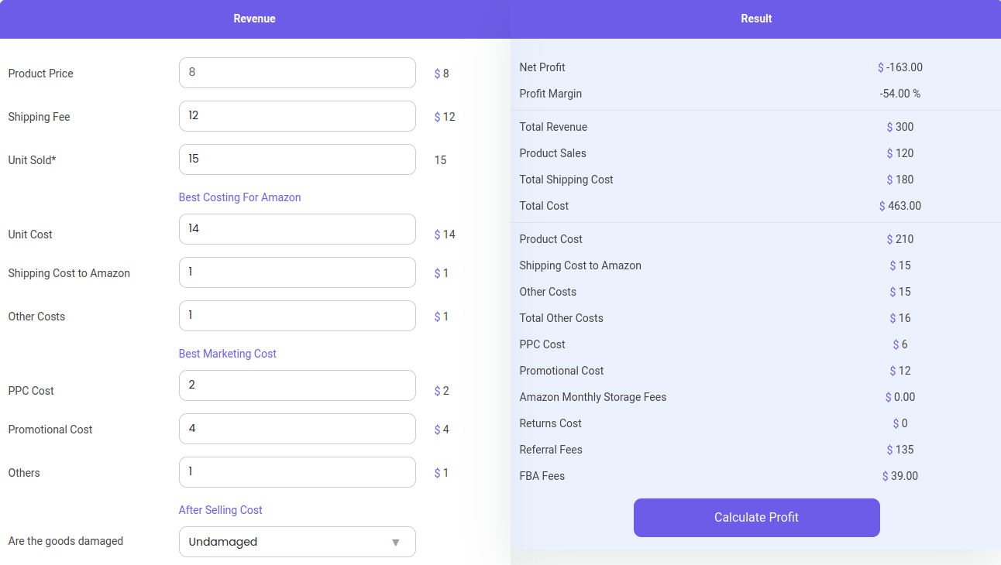Edit the Shipping Cost to Amazon field
Screen dimensions: 1001x565
(297, 272)
